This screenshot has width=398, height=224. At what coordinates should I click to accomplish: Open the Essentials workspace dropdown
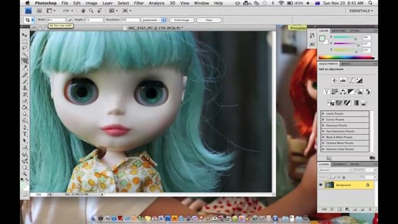[x=361, y=11]
